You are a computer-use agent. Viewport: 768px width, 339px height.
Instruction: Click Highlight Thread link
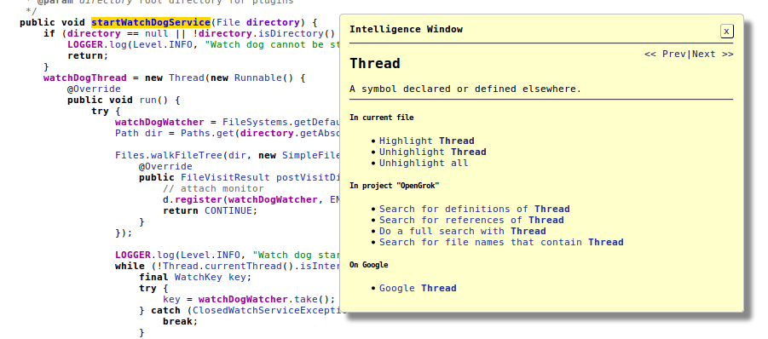[426, 141]
